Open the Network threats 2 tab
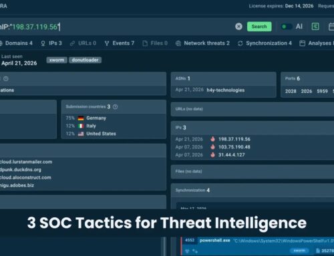The width and height of the screenshot is (334, 256). [202, 43]
